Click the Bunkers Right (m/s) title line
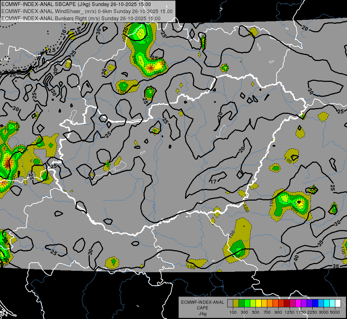The height and width of the screenshot is (319, 347). pos(81,18)
